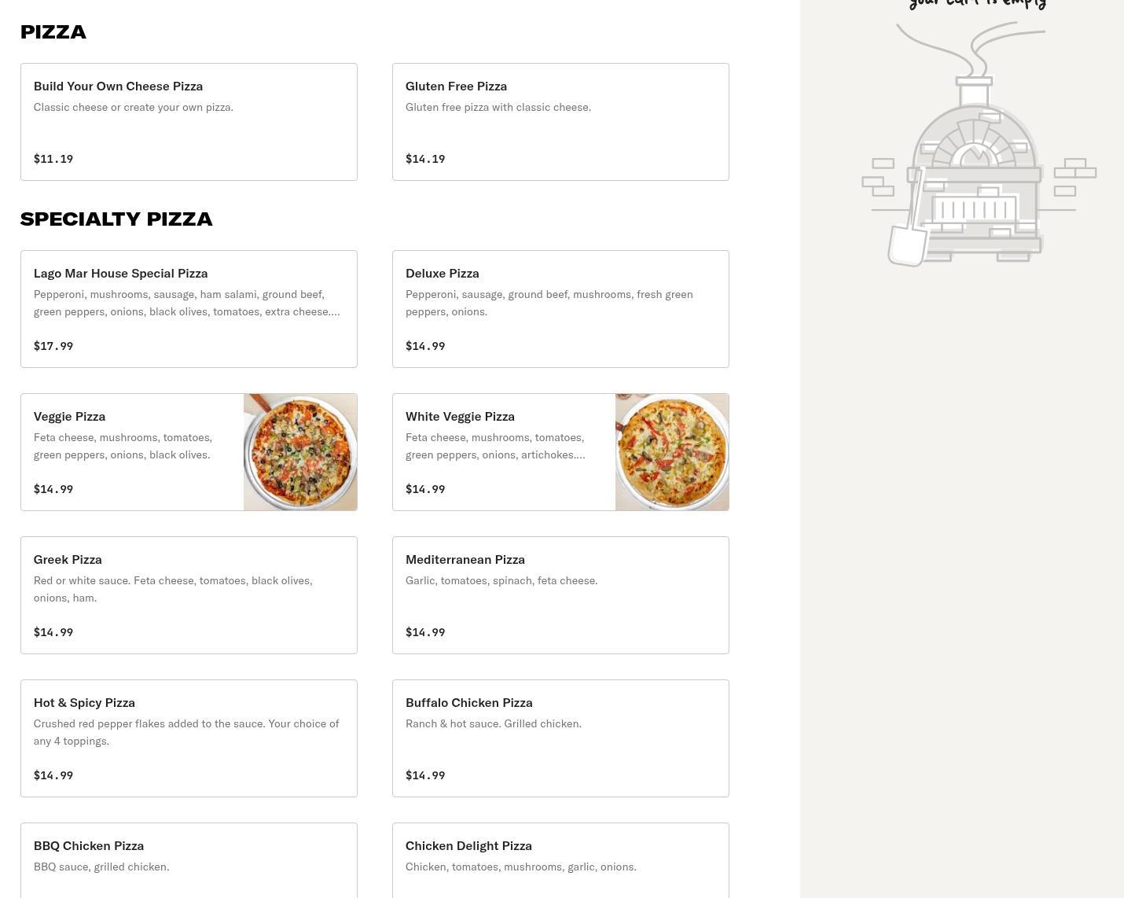
Task: Open the Mediterranean Pizza item
Action: 560,595
